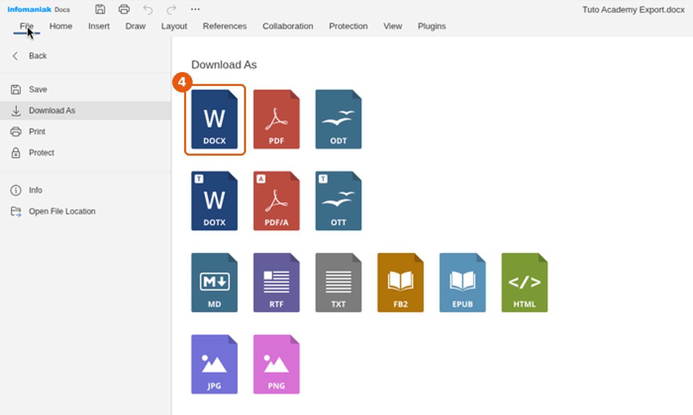This screenshot has height=415, width=693.
Task: Click the Download As heading text
Action: pyautogui.click(x=224, y=65)
